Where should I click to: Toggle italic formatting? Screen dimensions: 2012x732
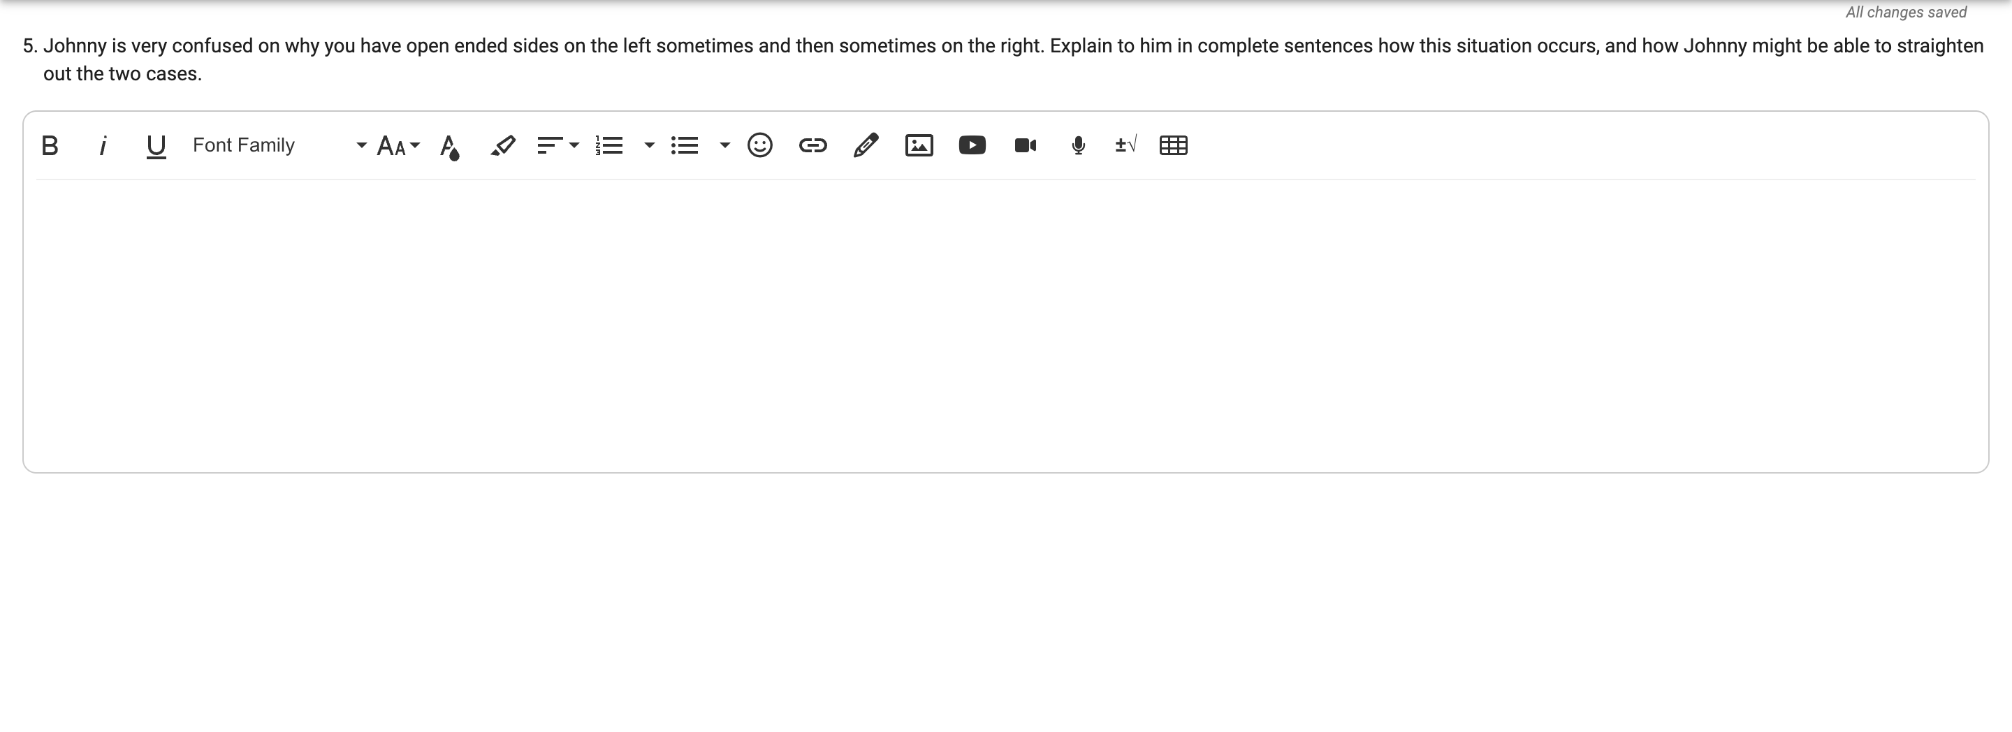[102, 145]
